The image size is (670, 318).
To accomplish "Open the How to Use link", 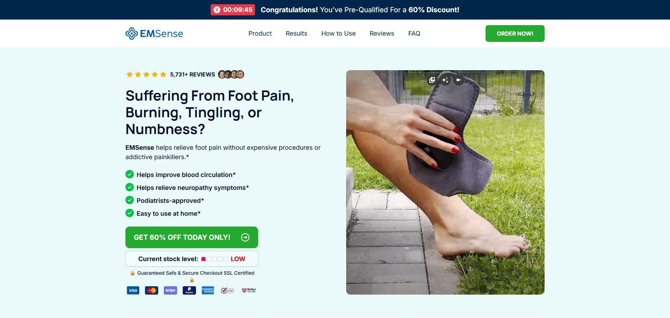I will click(338, 34).
